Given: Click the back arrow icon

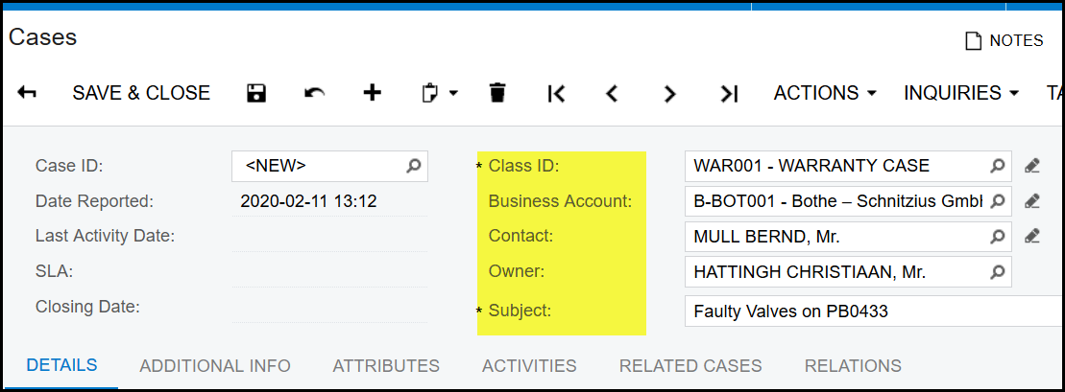Looking at the screenshot, I should [27, 93].
